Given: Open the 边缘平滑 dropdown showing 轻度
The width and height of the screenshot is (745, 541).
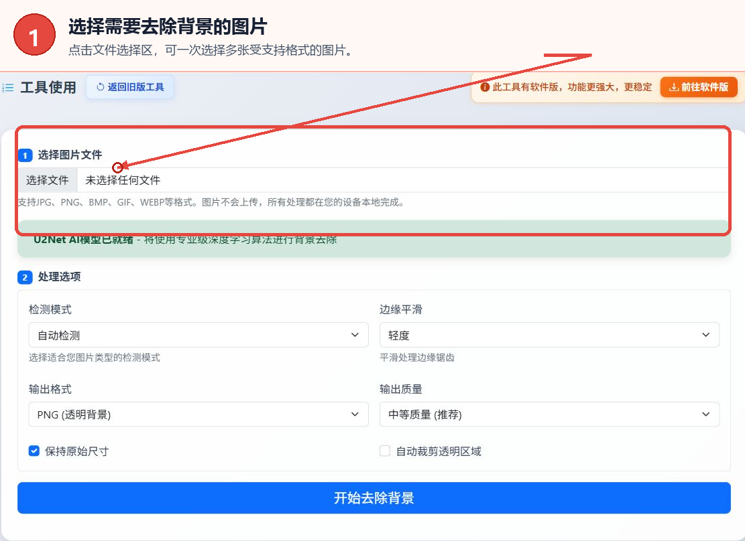Looking at the screenshot, I should tap(549, 335).
